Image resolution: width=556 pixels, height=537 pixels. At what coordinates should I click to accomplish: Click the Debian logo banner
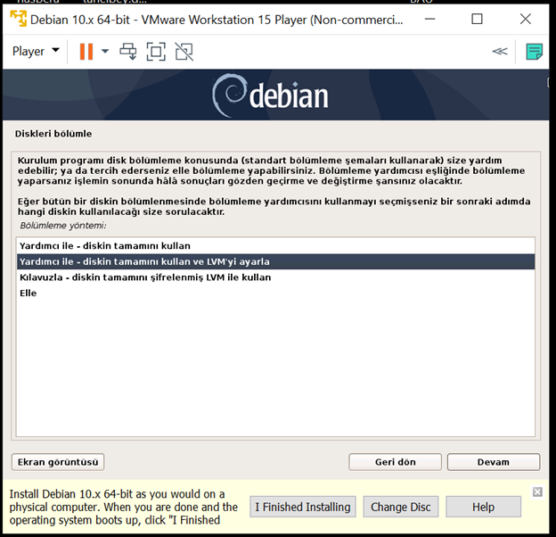[275, 95]
